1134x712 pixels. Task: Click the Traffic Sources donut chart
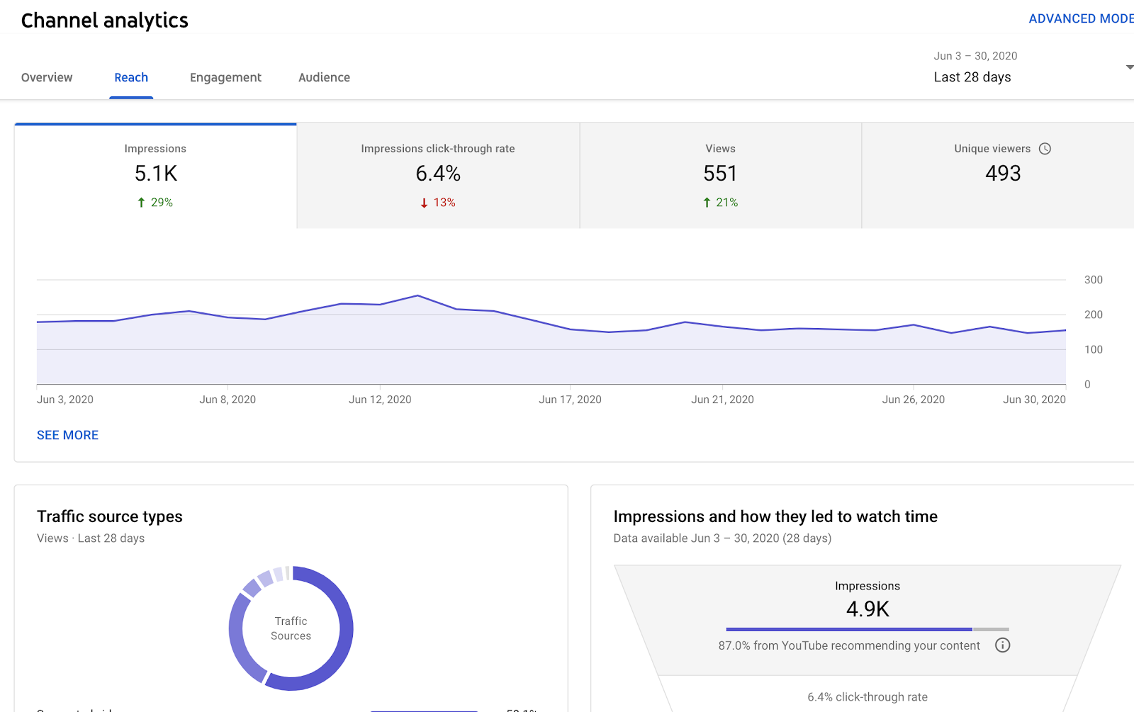(x=291, y=628)
